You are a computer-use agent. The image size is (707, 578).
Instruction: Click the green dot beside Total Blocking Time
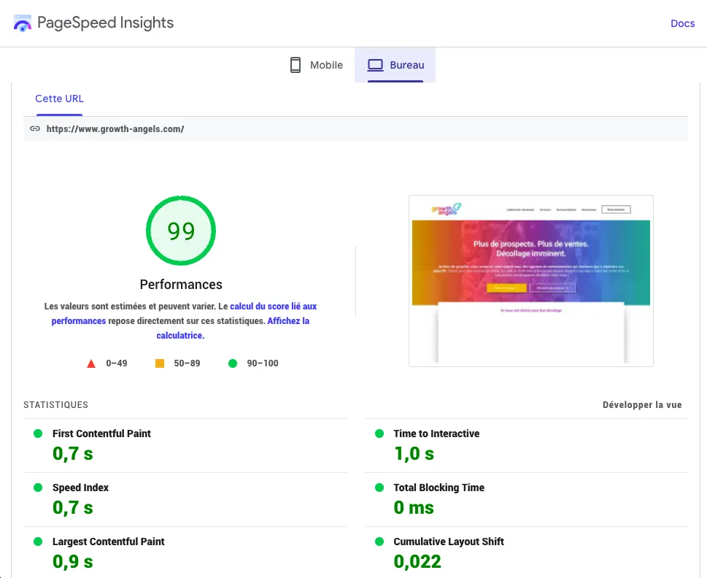(x=379, y=488)
